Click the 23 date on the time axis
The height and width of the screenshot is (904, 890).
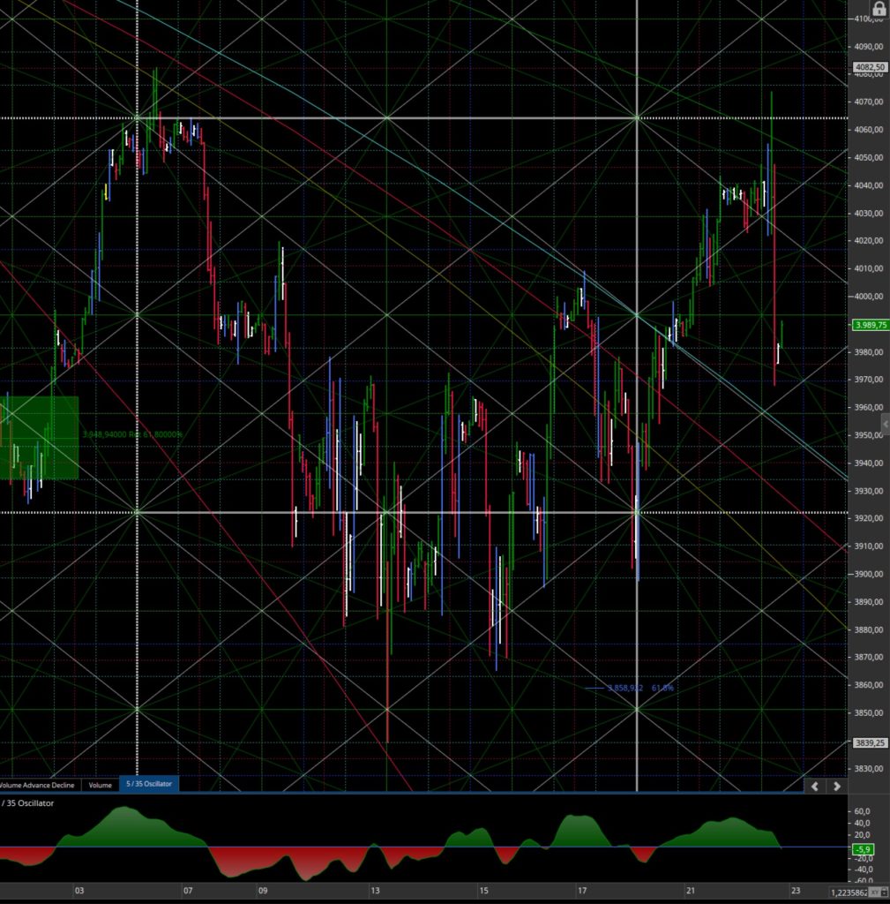coord(796,891)
